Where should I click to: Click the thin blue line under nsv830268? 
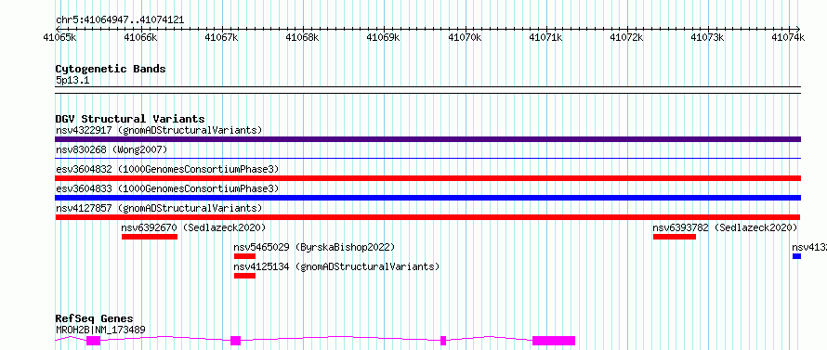[427, 158]
